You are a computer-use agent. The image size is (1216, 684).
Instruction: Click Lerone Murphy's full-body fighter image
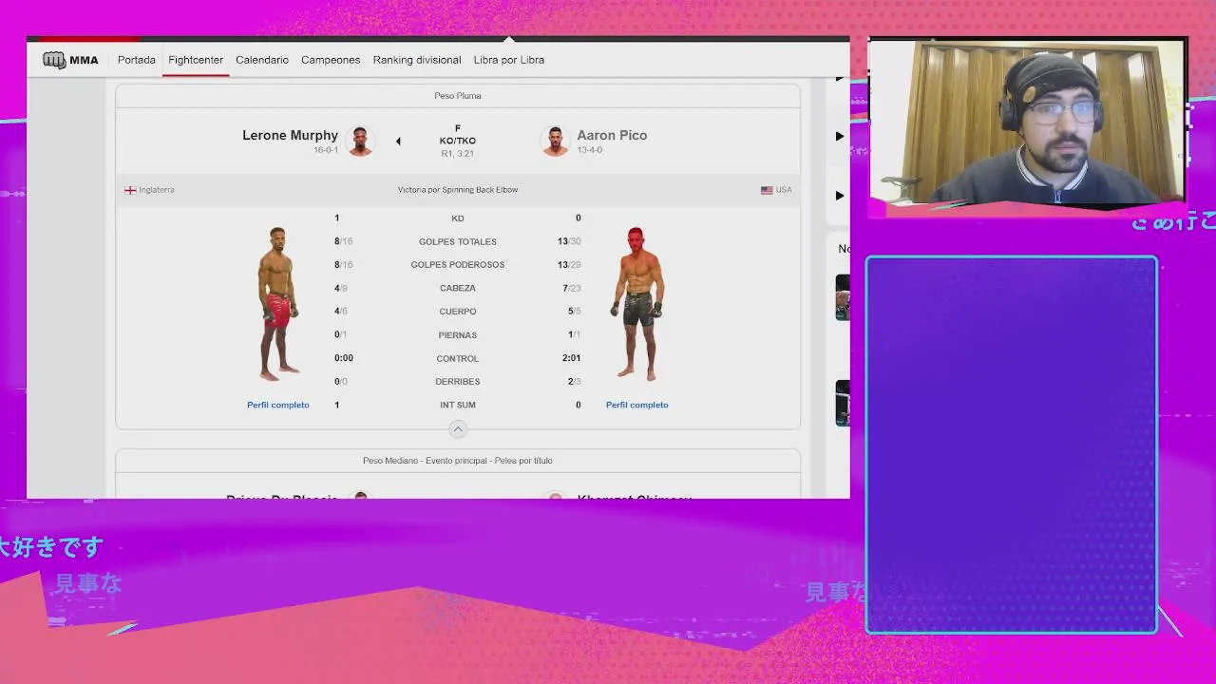pyautogui.click(x=277, y=303)
